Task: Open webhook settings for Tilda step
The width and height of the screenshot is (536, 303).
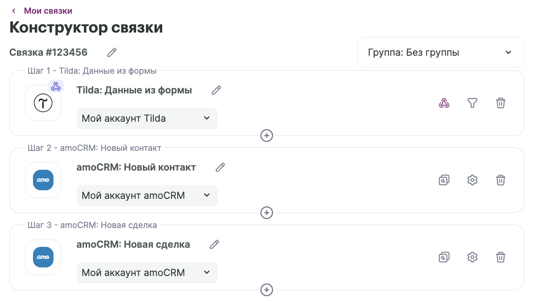Action: [444, 103]
